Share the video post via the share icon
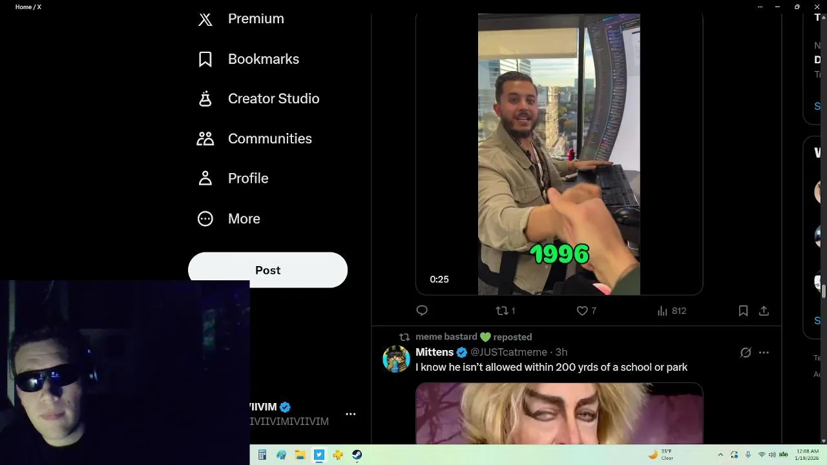The width and height of the screenshot is (827, 465). pos(764,311)
